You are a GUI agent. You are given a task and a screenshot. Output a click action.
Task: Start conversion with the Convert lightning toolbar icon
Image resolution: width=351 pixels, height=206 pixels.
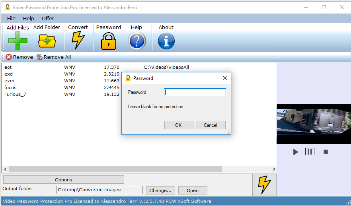(78, 40)
